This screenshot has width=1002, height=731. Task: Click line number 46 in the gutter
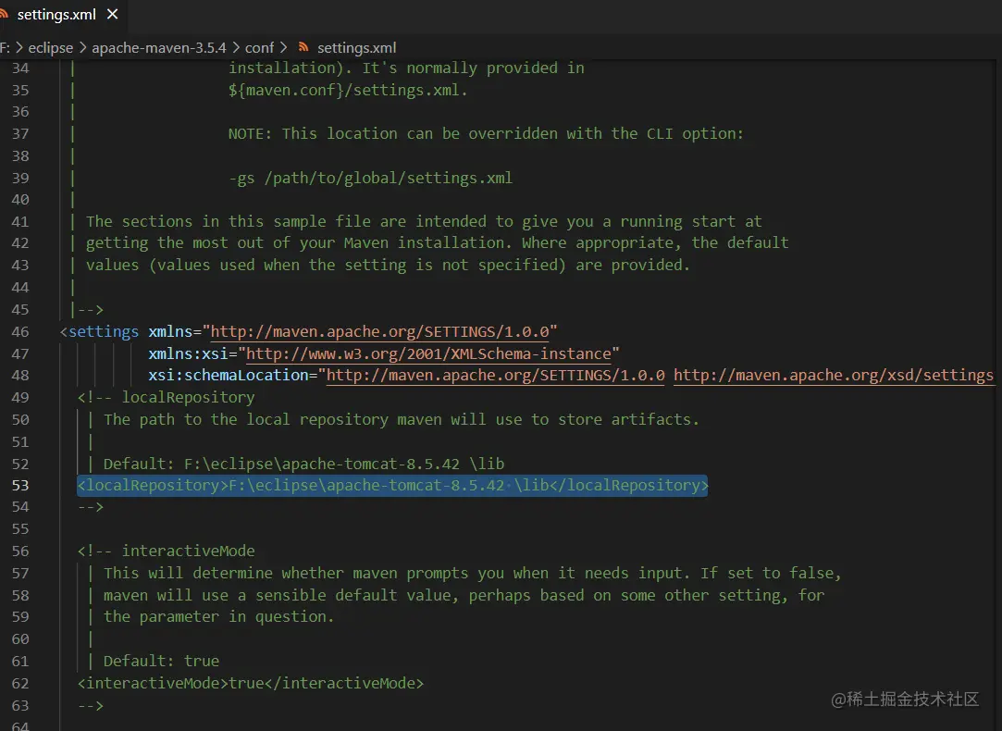coord(19,331)
